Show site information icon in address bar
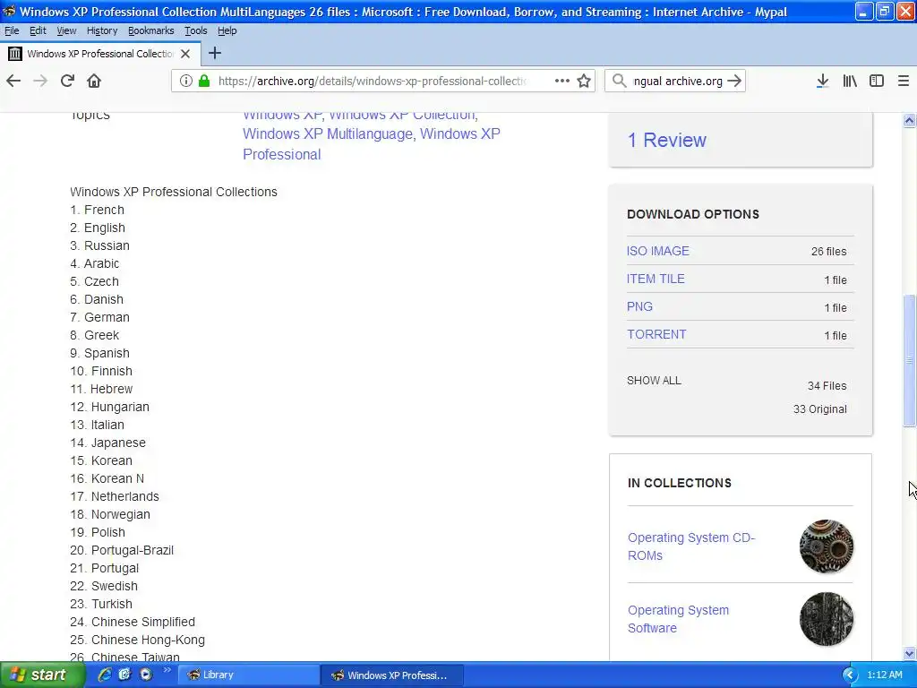This screenshot has width=917, height=688. pyautogui.click(x=185, y=81)
